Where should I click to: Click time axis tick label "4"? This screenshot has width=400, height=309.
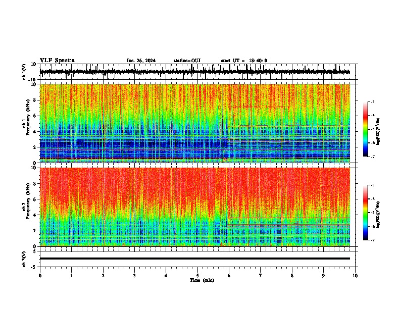pos(166,276)
